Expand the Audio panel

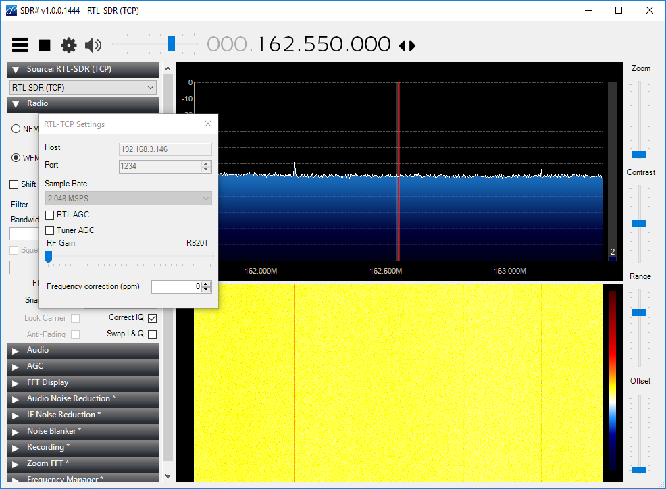click(x=83, y=351)
